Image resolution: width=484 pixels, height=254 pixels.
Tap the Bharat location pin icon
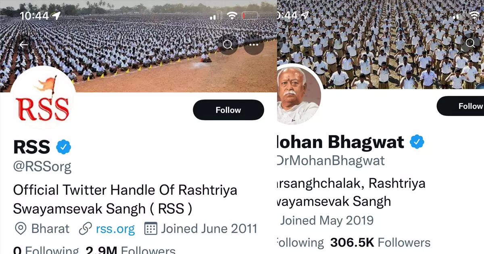coord(20,229)
